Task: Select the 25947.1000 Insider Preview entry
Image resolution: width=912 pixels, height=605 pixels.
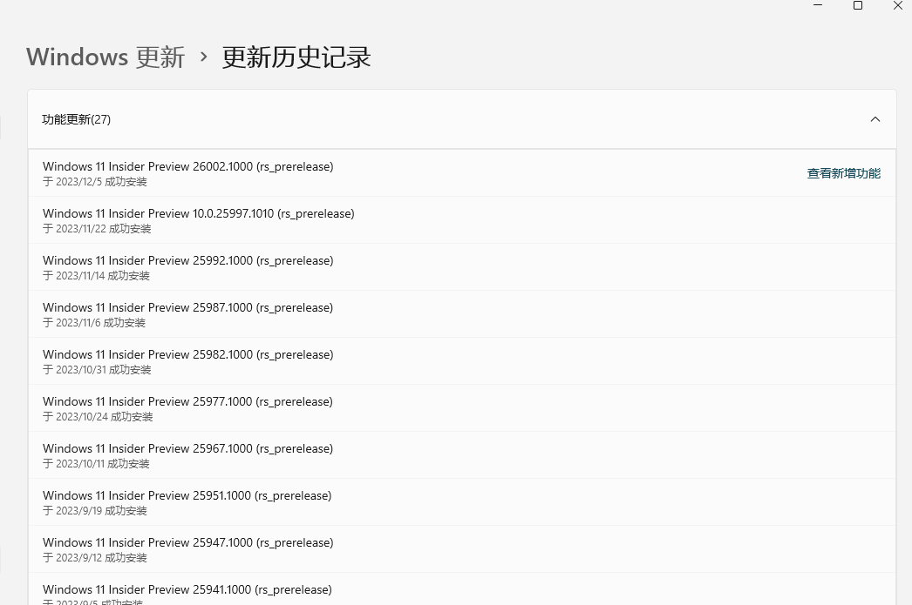Action: point(462,549)
